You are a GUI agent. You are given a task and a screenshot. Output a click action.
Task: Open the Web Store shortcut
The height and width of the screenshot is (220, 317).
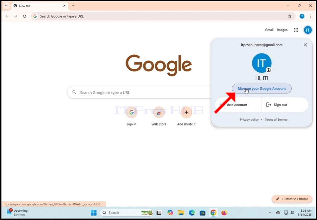pos(159,116)
